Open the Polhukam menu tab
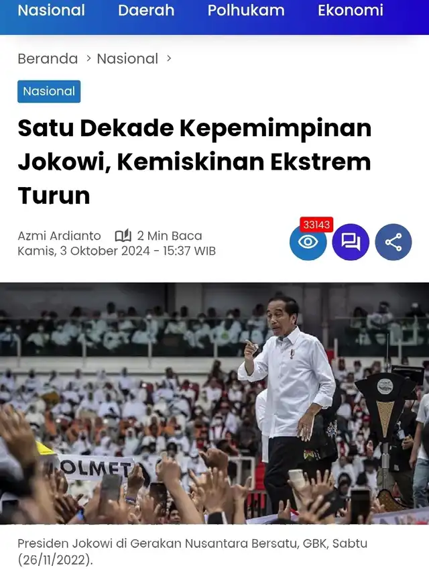The width and height of the screenshot is (429, 572). tap(246, 10)
